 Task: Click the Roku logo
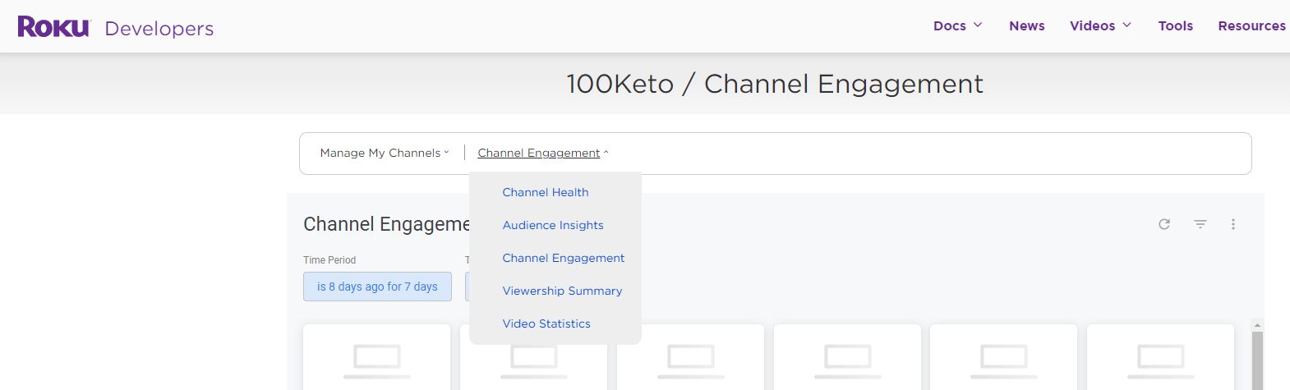pos(53,27)
